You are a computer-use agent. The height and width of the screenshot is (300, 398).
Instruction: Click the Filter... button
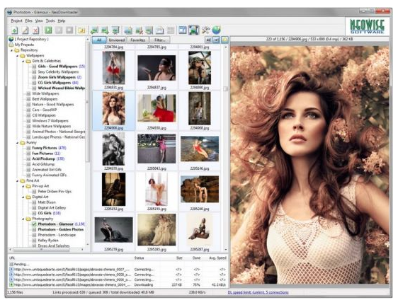click(x=160, y=40)
